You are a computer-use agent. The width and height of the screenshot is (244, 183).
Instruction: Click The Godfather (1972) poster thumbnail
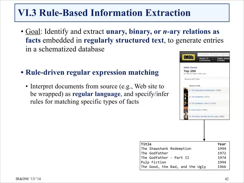pos(186,97)
